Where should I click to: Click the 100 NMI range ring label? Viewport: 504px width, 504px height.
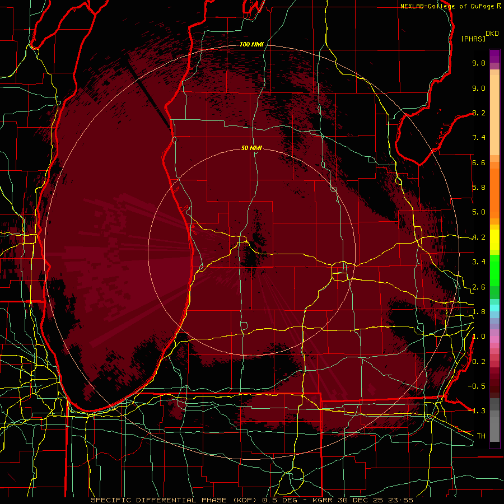point(251,44)
